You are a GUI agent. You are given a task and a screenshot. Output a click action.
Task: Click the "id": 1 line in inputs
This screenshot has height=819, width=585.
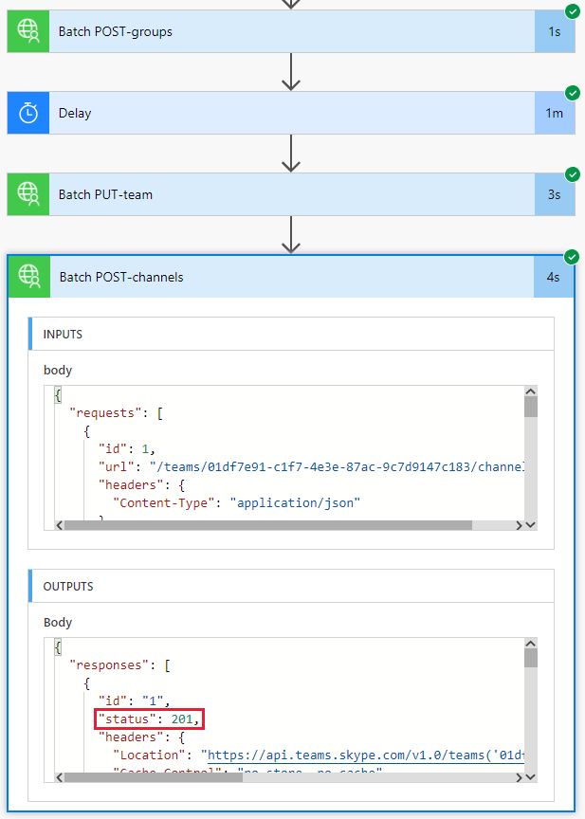(127, 448)
